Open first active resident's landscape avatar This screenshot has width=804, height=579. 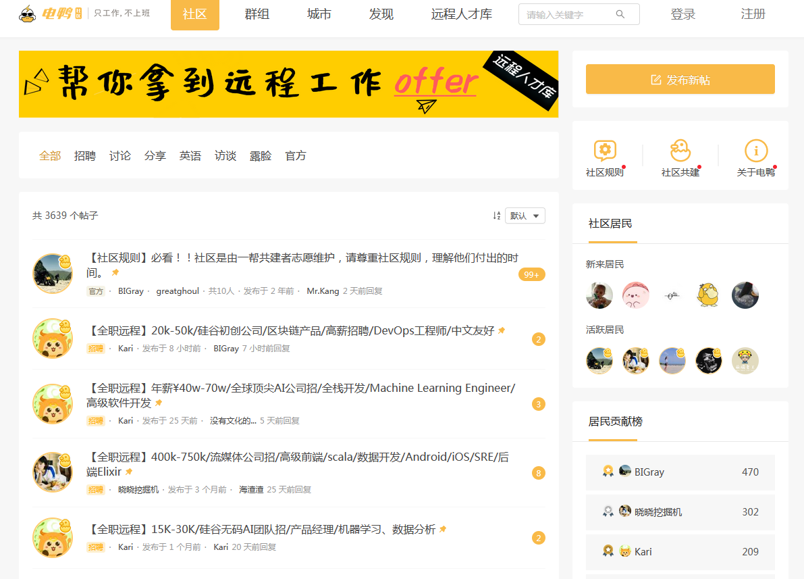coord(599,360)
